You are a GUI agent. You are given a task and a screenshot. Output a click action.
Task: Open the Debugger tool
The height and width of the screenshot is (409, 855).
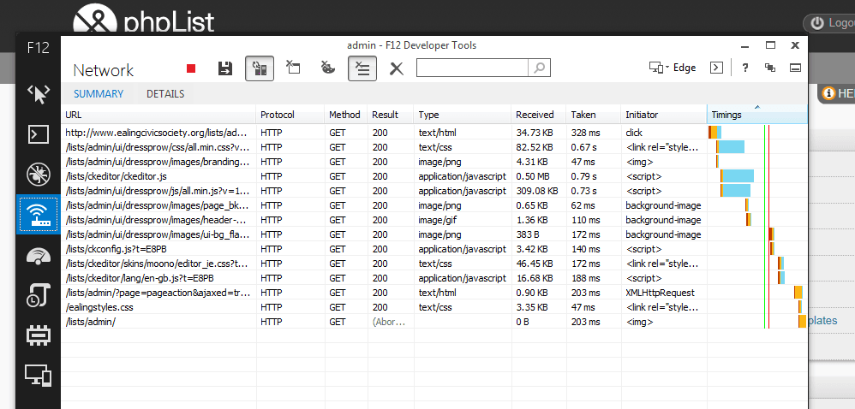pyautogui.click(x=39, y=174)
